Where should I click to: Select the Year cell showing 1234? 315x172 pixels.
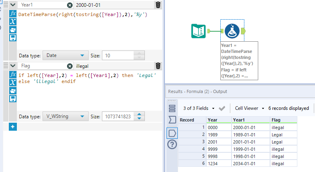[x=219, y=164]
